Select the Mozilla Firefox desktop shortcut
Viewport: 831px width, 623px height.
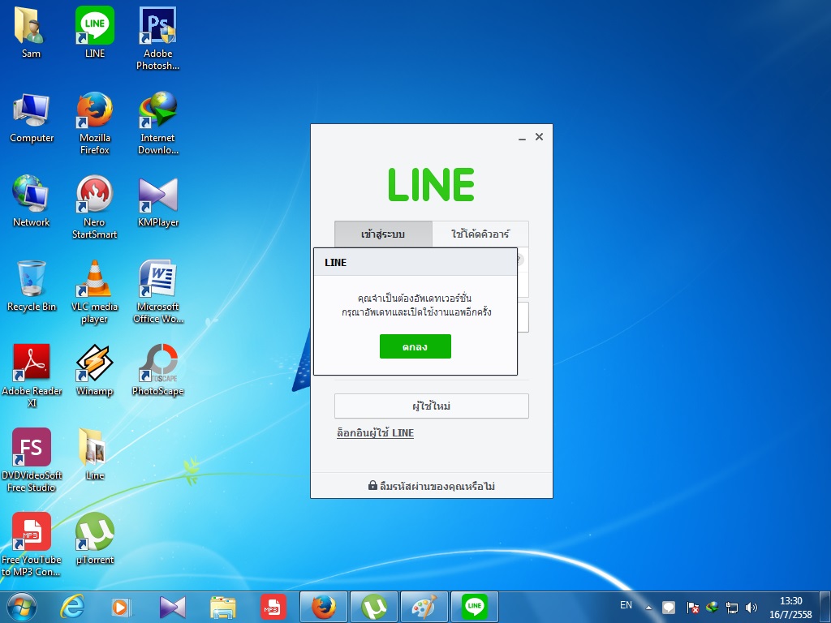point(95,123)
